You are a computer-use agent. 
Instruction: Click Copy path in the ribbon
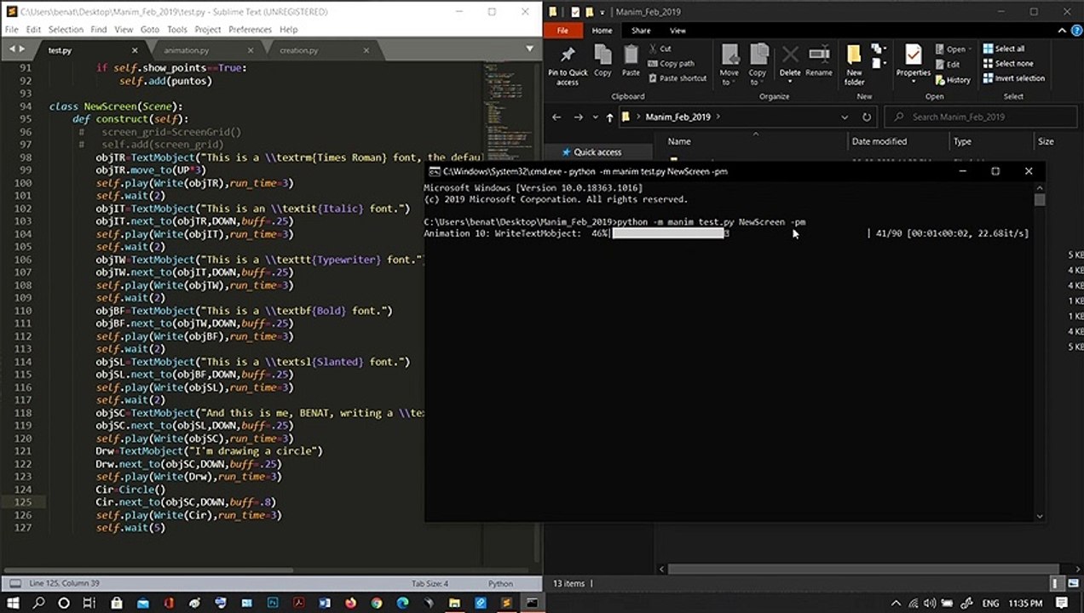tap(672, 63)
